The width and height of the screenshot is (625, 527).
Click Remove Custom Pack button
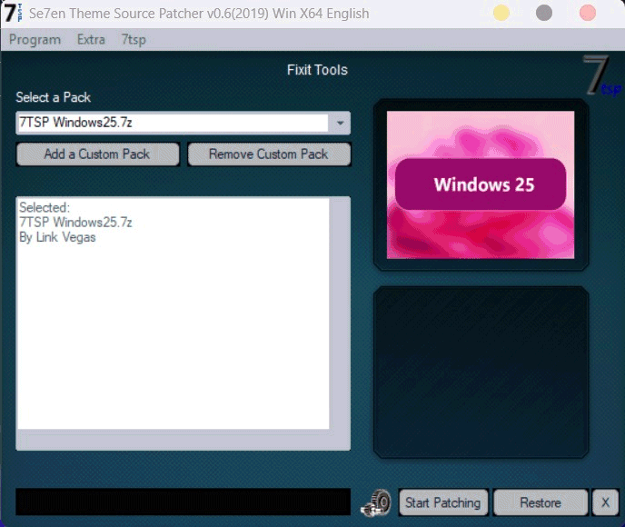coord(269,154)
